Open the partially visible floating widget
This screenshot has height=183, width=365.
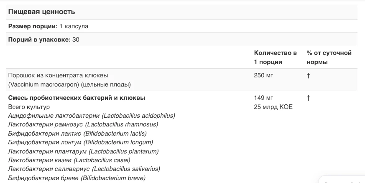342,180
